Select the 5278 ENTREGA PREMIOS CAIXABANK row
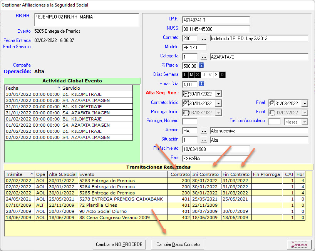The image size is (315, 251). click(155, 199)
